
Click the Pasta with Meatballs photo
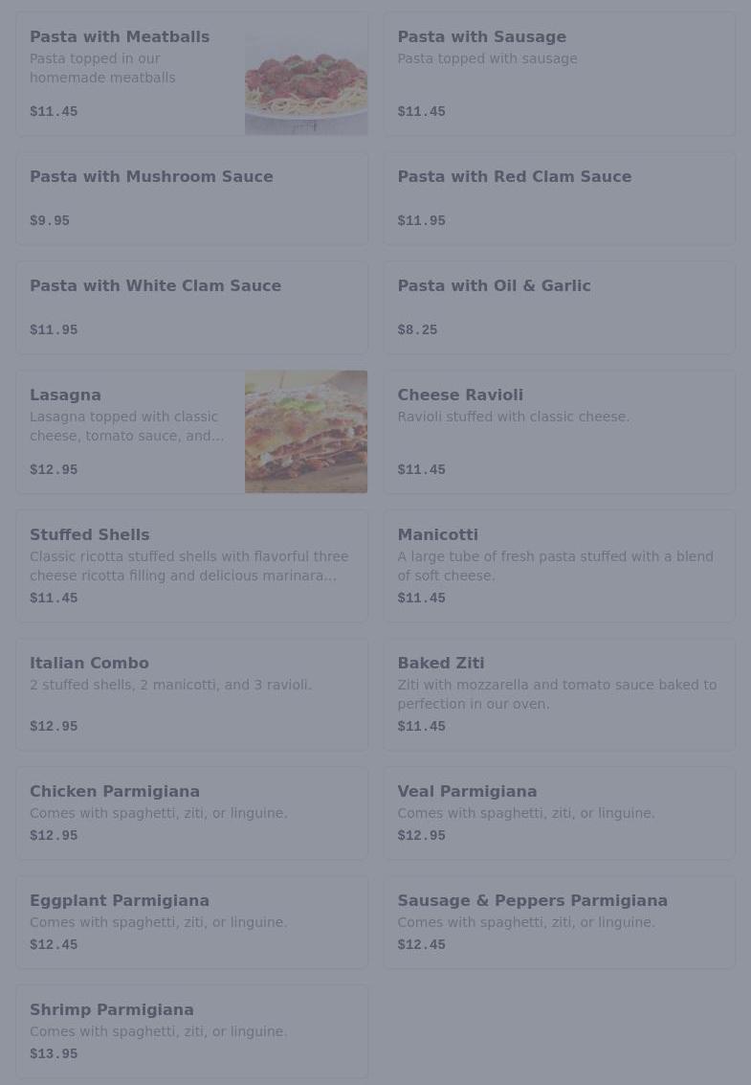coord(305,75)
